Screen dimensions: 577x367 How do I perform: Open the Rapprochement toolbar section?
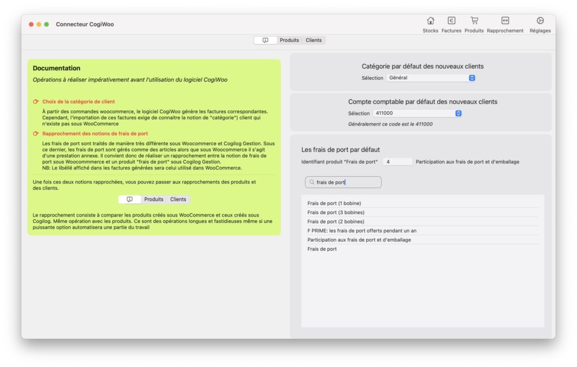(505, 25)
